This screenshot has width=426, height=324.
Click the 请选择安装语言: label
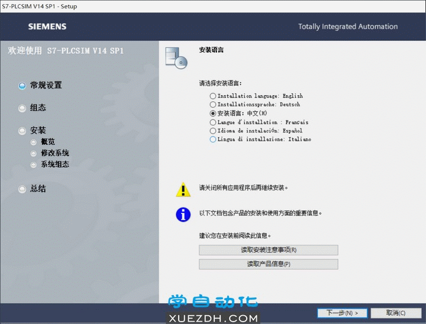pyautogui.click(x=220, y=83)
